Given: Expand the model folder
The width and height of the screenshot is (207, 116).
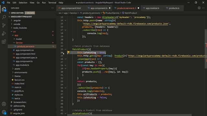Looking at the screenshot, I should 19,39.
